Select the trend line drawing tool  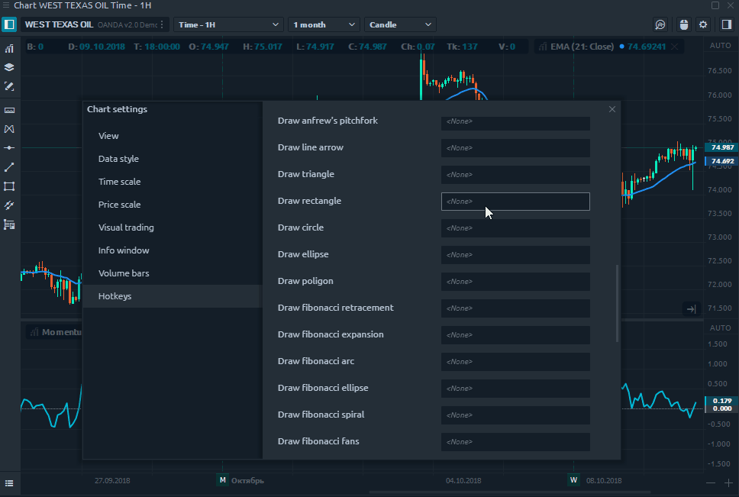(x=9, y=167)
